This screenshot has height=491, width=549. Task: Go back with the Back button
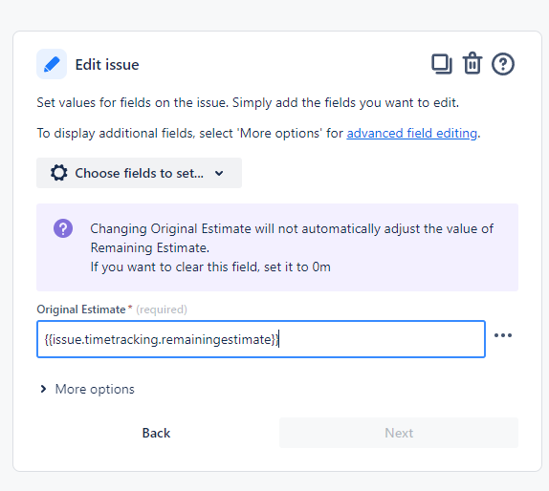click(156, 433)
